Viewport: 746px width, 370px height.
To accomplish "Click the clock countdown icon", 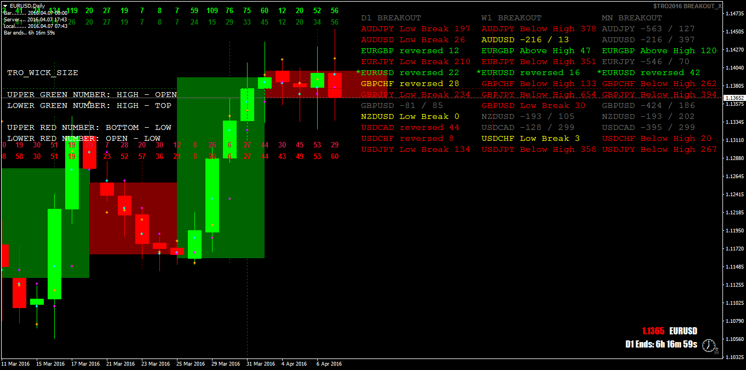I will pyautogui.click(x=709, y=345).
